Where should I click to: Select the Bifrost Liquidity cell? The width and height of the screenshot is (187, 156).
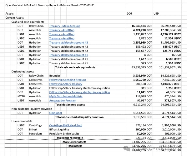(59, 129)
